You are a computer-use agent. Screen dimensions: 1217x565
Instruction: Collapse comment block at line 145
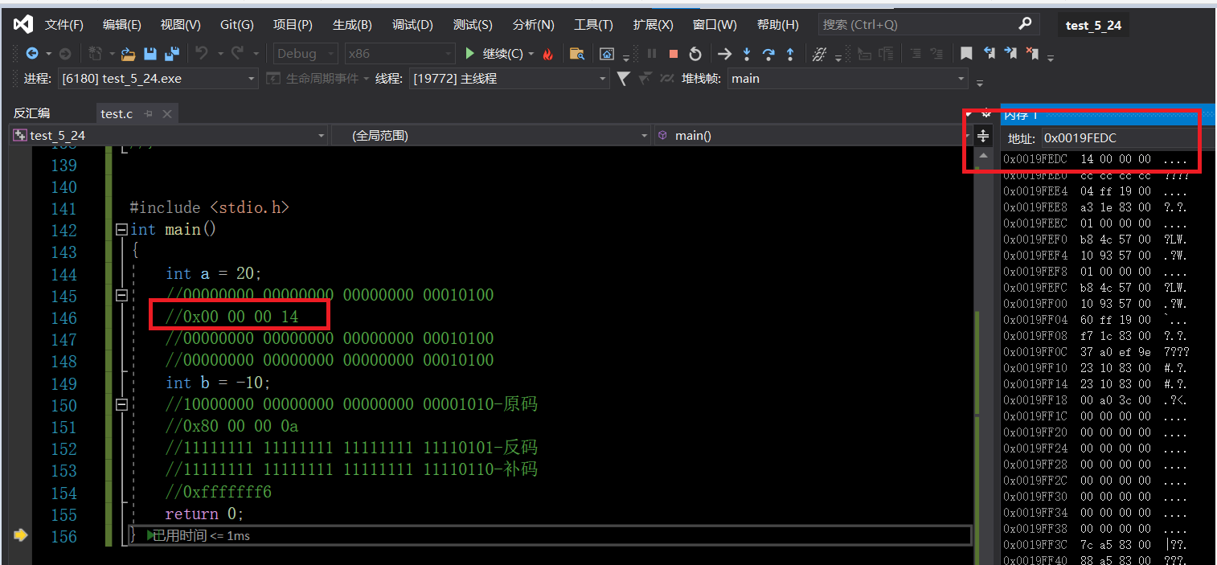click(121, 296)
